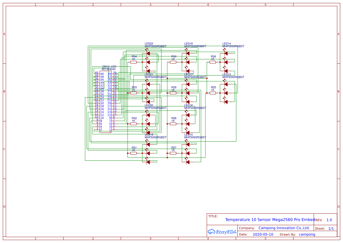Click the LED20 reference label
Viewport: 343px width, 243px height.
pyautogui.click(x=149, y=105)
